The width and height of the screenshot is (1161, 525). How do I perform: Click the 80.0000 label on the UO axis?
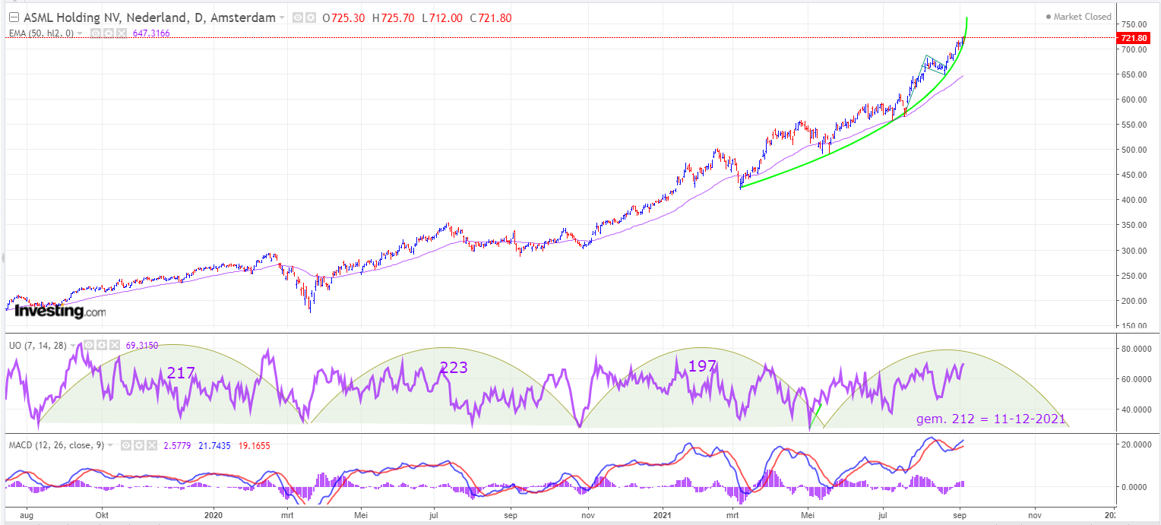coord(1136,349)
